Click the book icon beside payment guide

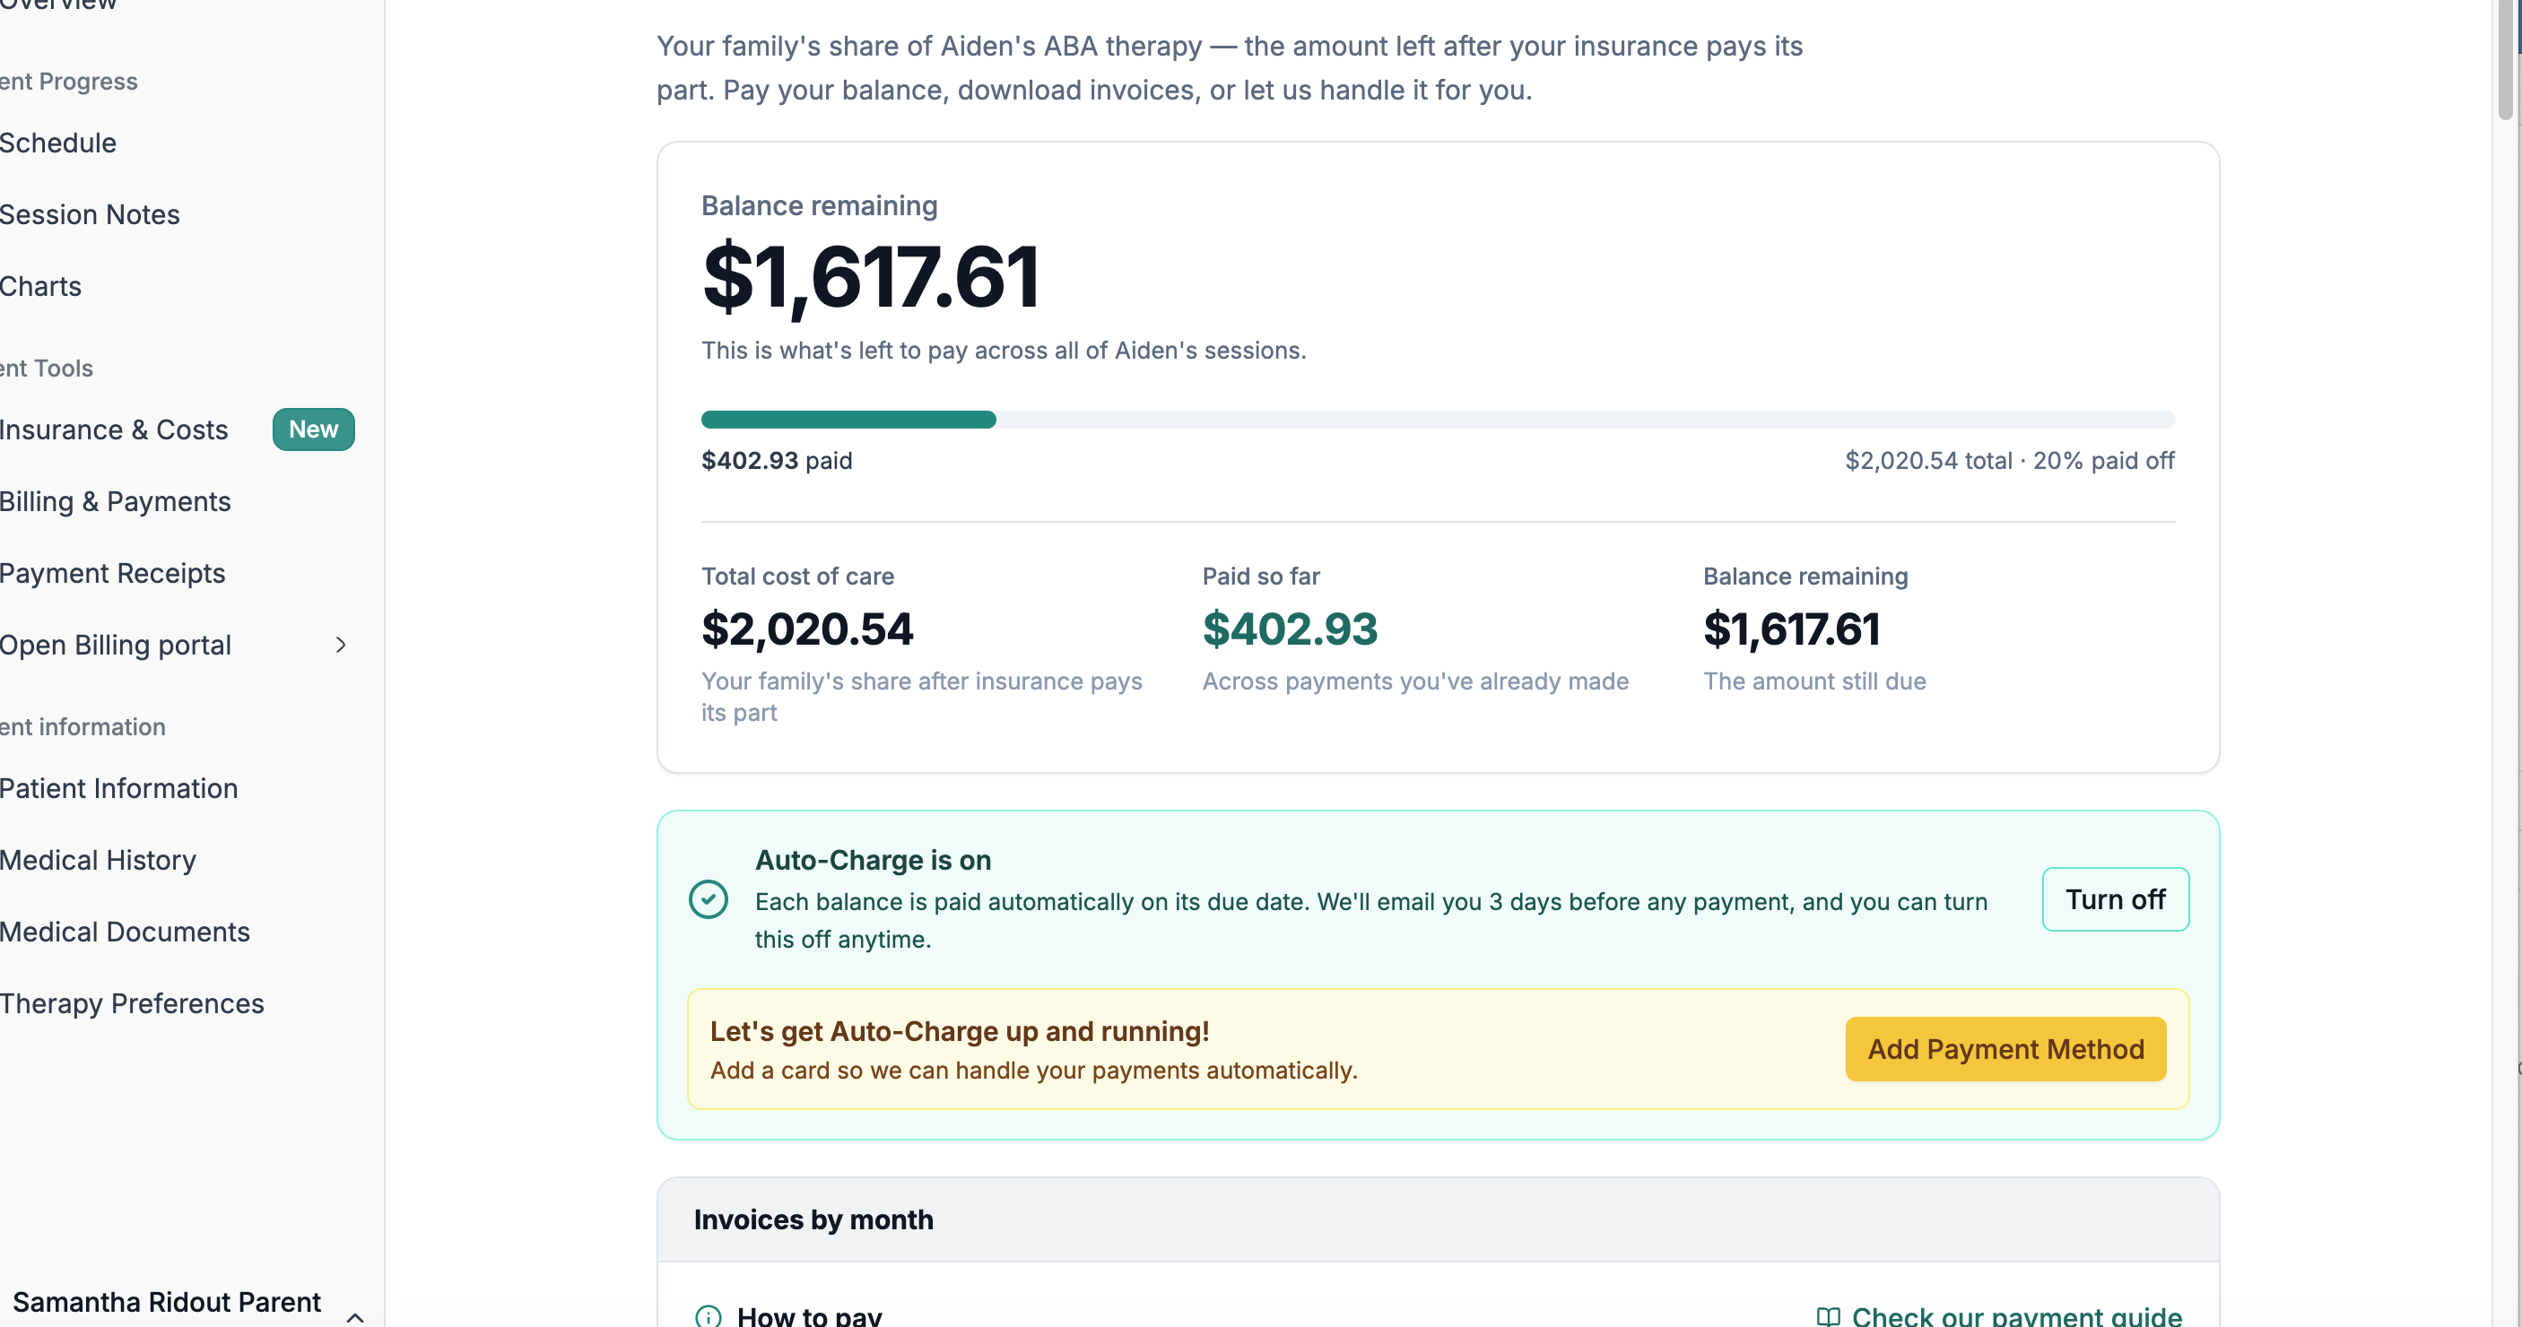(1828, 1316)
